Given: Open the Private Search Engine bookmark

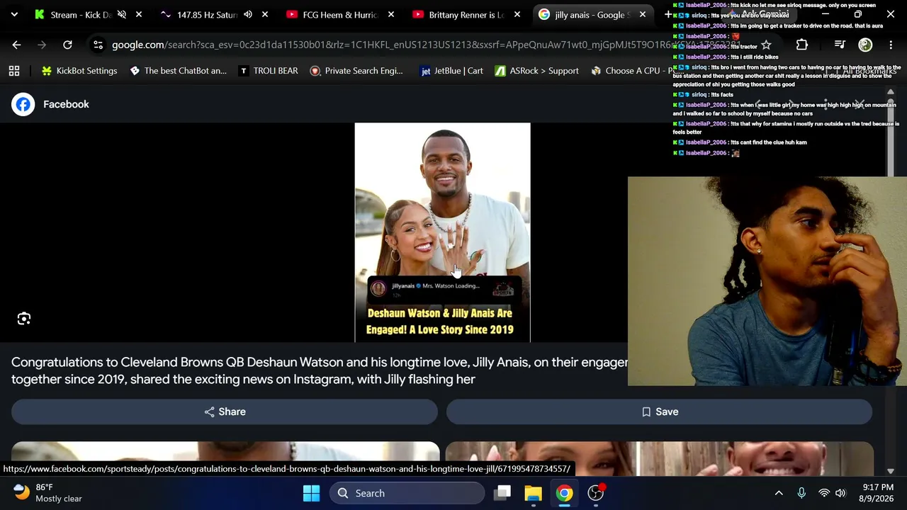Looking at the screenshot, I should click(x=356, y=71).
